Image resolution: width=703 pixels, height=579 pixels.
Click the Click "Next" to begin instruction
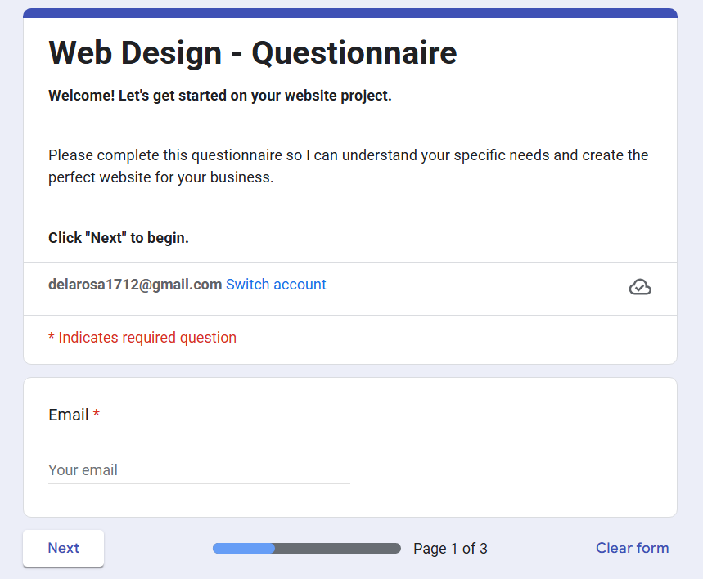[119, 238]
